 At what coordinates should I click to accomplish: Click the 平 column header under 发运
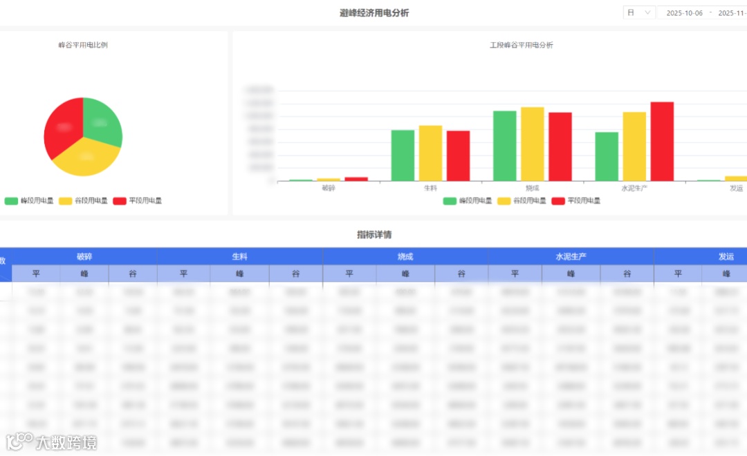point(678,273)
